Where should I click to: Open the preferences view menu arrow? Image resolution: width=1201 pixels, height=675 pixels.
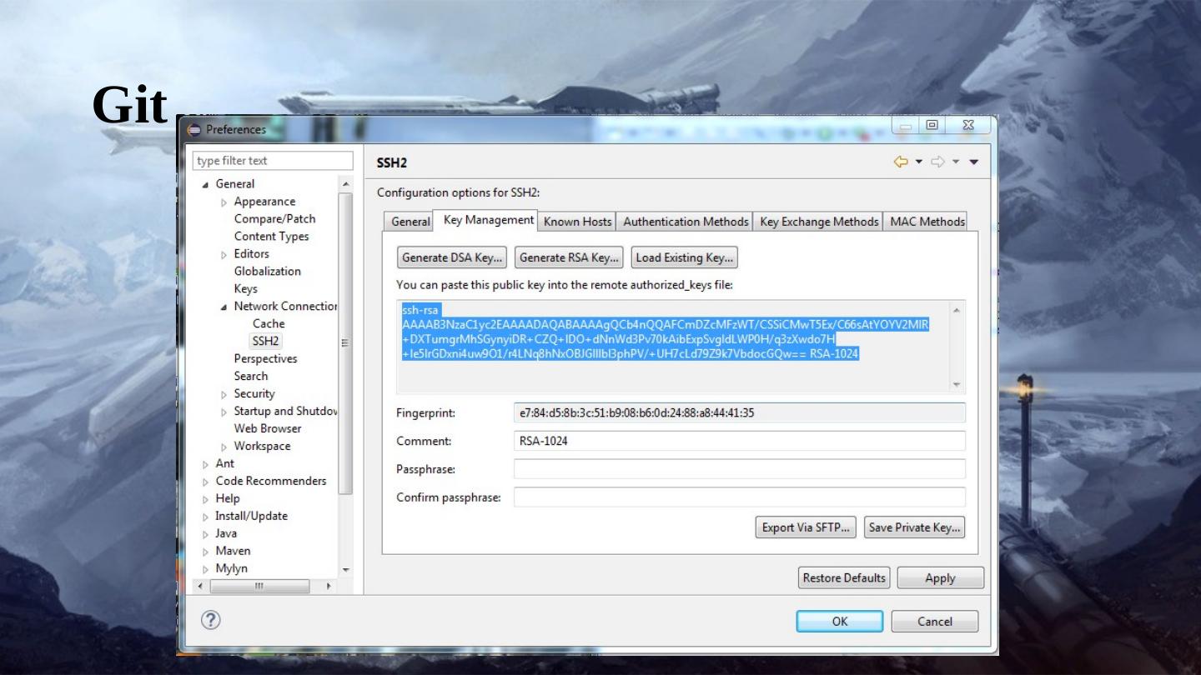click(973, 162)
